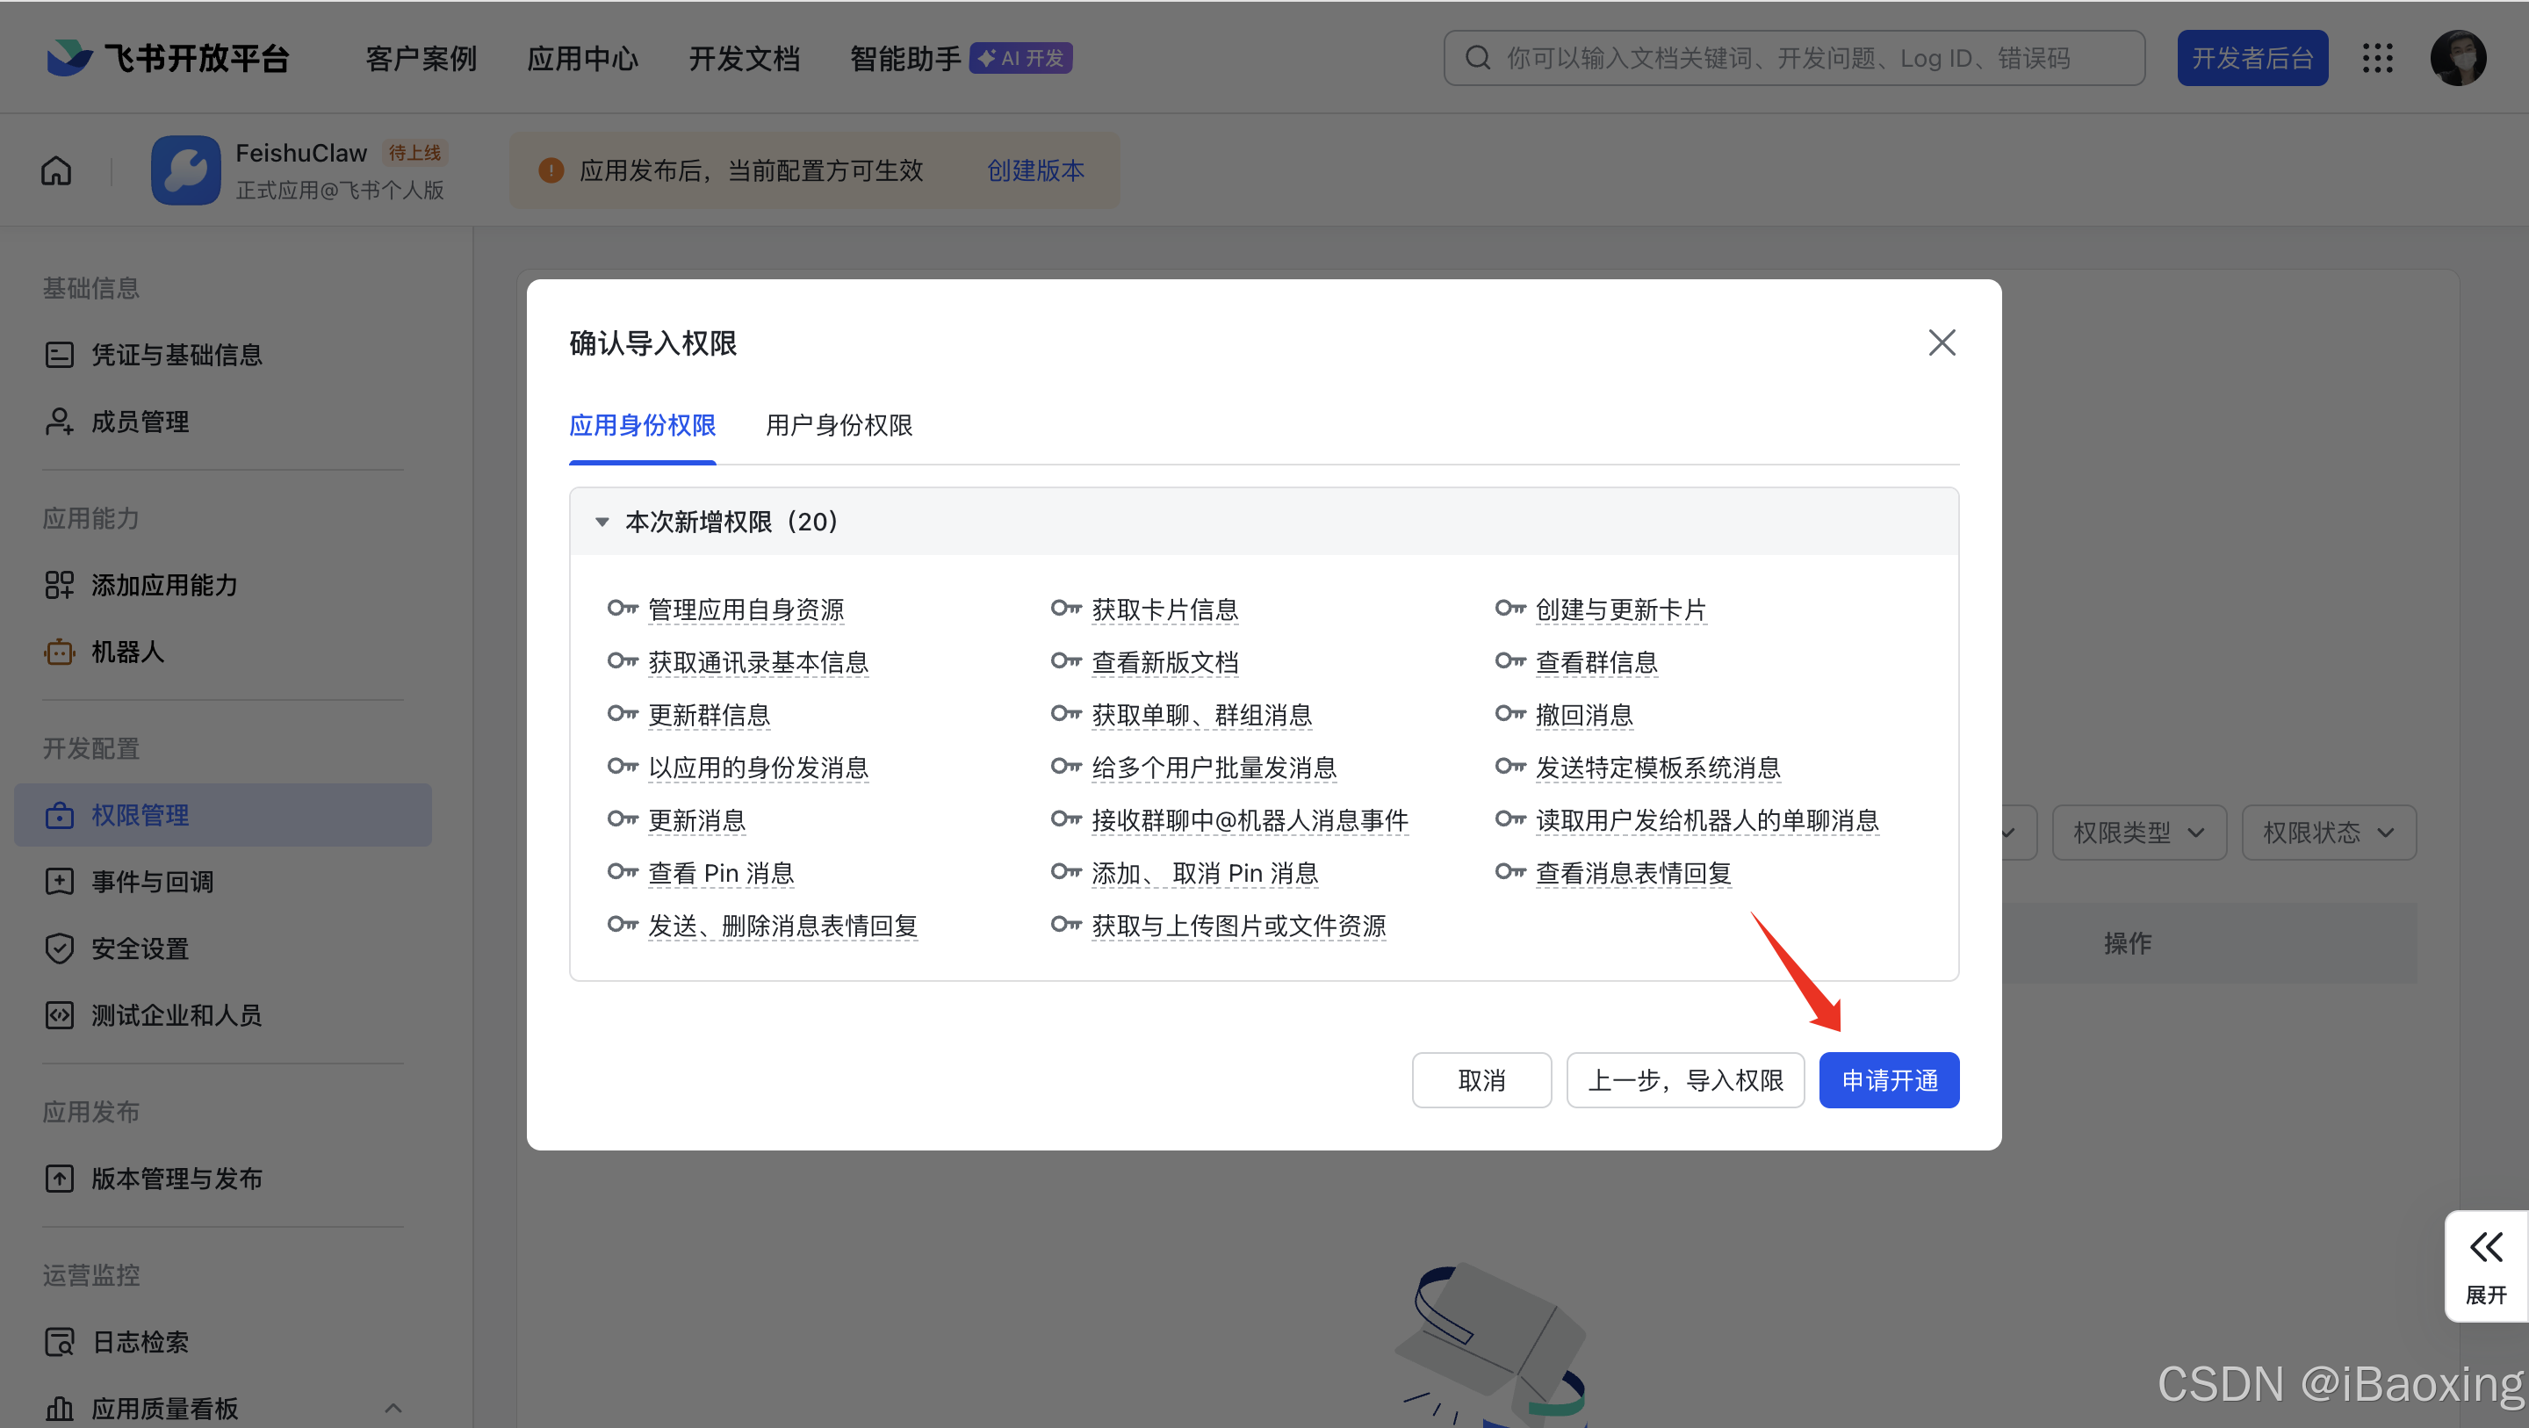Image resolution: width=2529 pixels, height=1428 pixels.
Task: Open the 权限状态 dropdown
Action: 2329,832
